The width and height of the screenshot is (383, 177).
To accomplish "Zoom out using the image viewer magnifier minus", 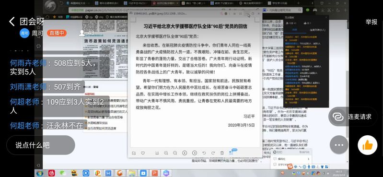I will [x=175, y=153].
